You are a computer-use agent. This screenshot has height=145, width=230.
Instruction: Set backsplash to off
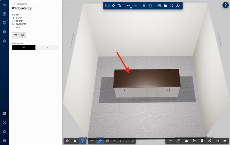[24, 48]
